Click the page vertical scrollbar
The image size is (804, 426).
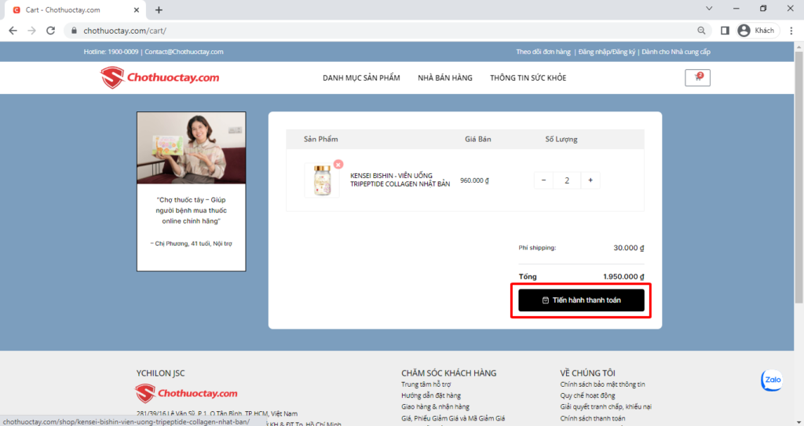point(799,177)
